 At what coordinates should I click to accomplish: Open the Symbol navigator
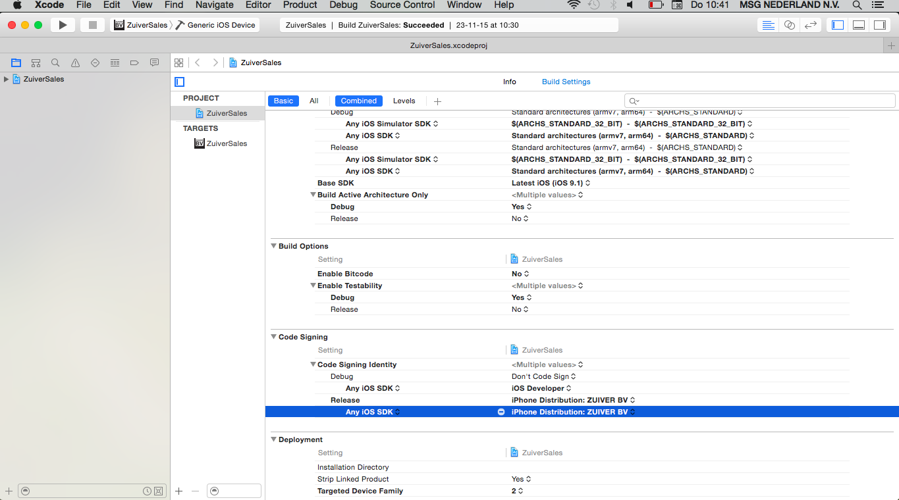pos(36,63)
